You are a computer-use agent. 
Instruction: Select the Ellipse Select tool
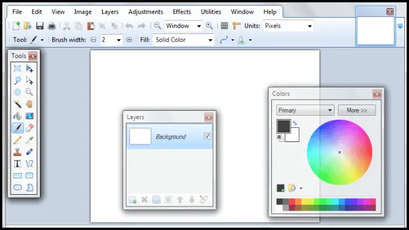[18, 92]
